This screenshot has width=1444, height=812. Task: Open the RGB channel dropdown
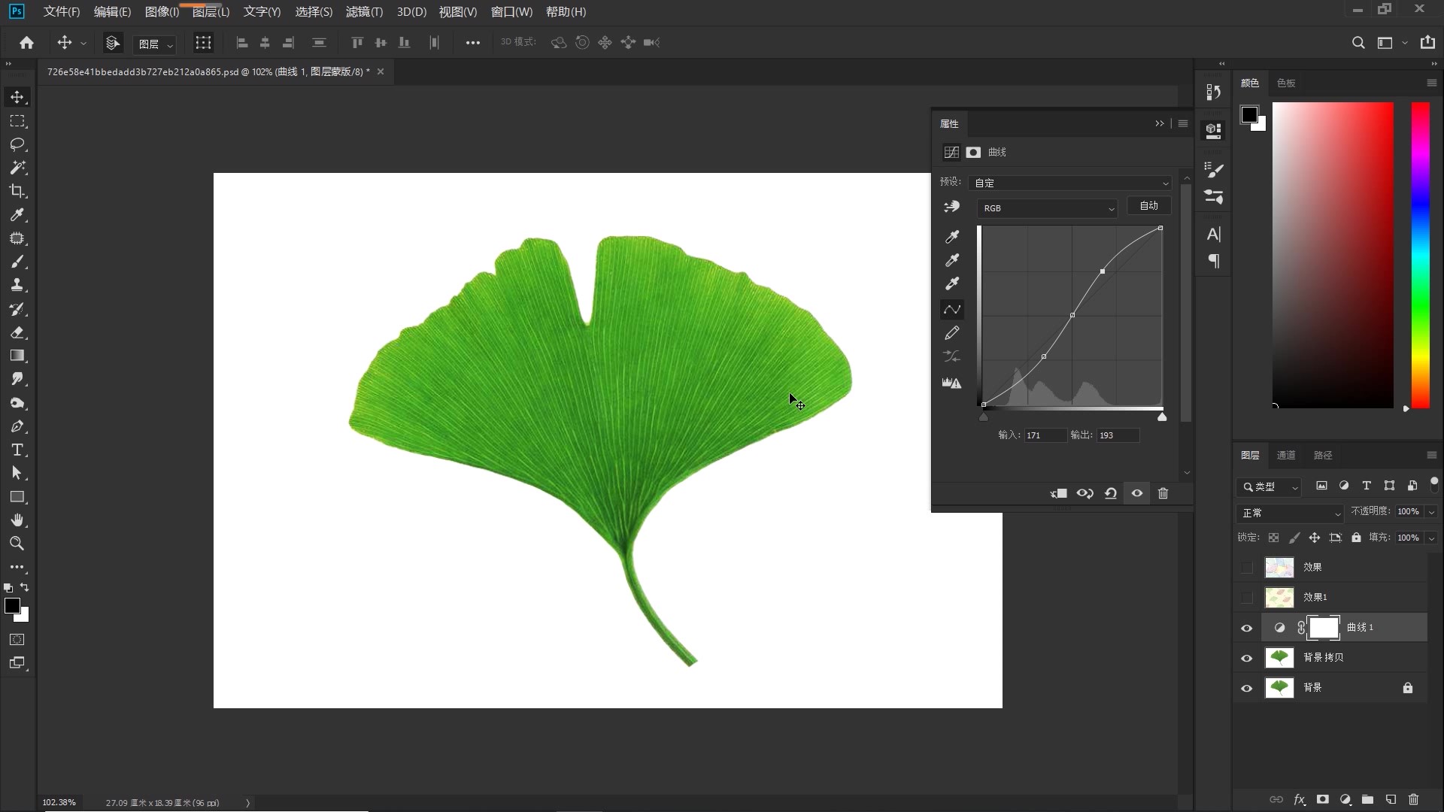click(1047, 208)
